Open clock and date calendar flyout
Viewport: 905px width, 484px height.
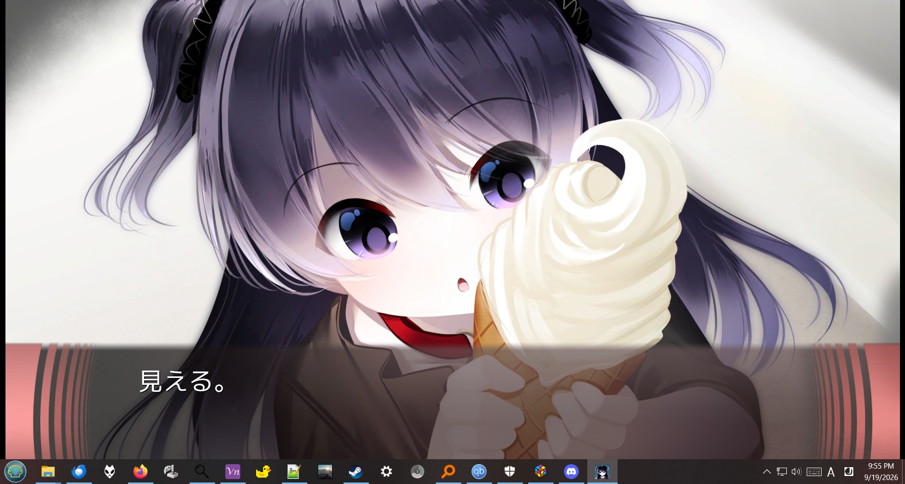(881, 472)
